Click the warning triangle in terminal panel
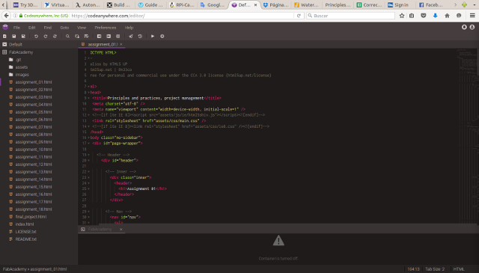 [x=278, y=241]
